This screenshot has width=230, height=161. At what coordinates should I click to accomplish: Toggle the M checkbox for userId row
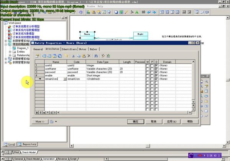[x=147, y=65]
